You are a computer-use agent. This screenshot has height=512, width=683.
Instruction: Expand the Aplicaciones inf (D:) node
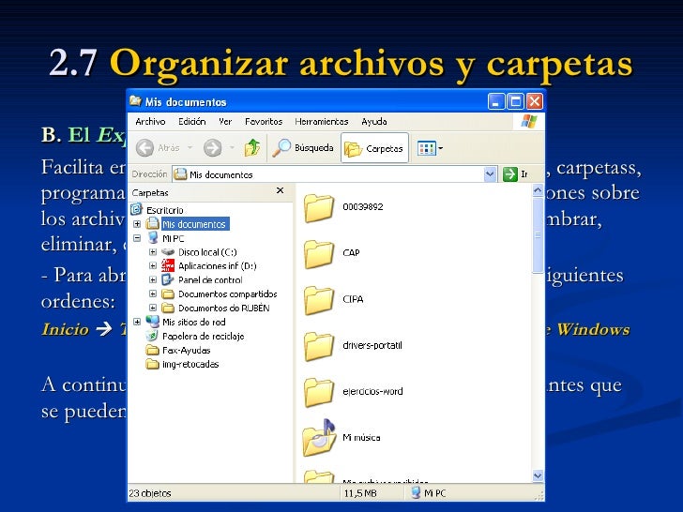(153, 265)
